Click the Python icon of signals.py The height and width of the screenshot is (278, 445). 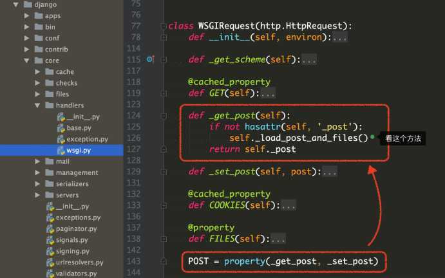(50, 240)
